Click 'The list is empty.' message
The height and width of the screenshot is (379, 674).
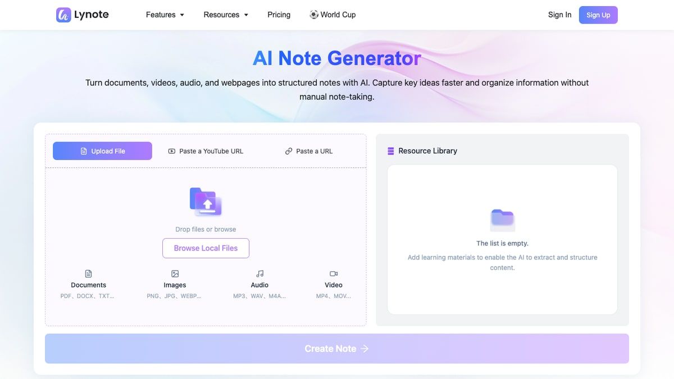click(502, 244)
